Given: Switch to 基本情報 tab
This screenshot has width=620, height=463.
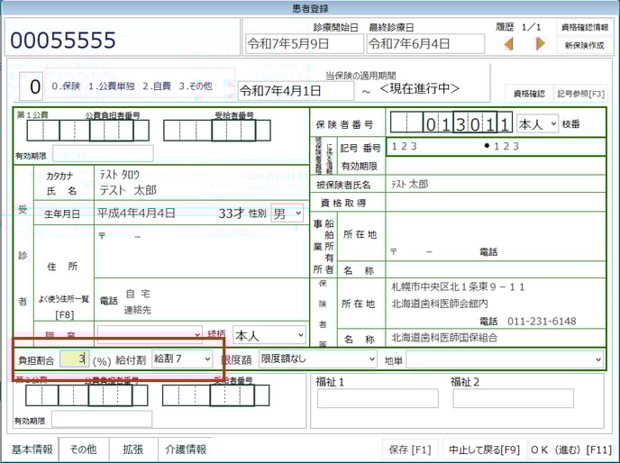Looking at the screenshot, I should [32, 449].
